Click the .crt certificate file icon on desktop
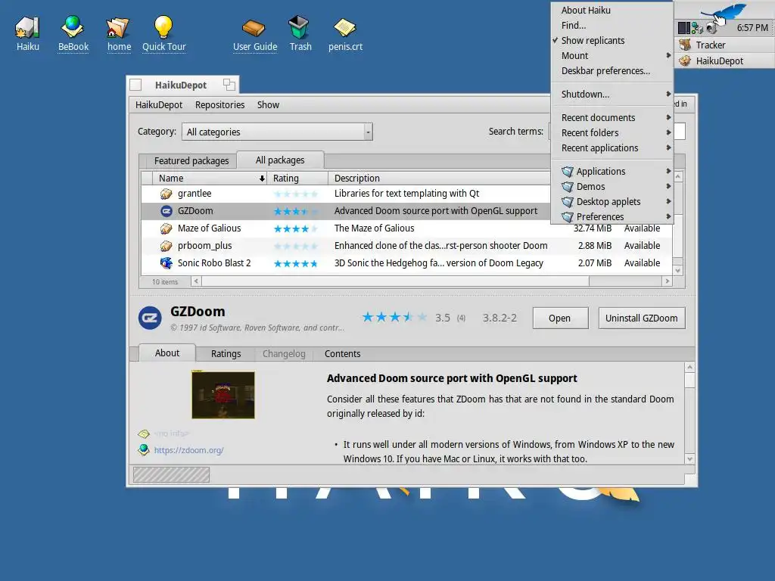Image resolution: width=775 pixels, height=581 pixels. tap(344, 28)
